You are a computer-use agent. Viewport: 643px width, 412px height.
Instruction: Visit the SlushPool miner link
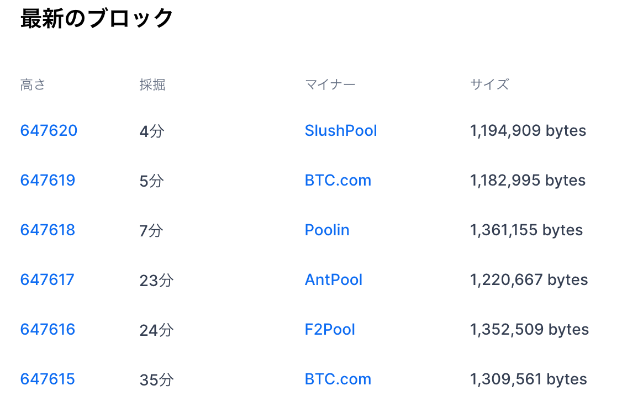[341, 131]
